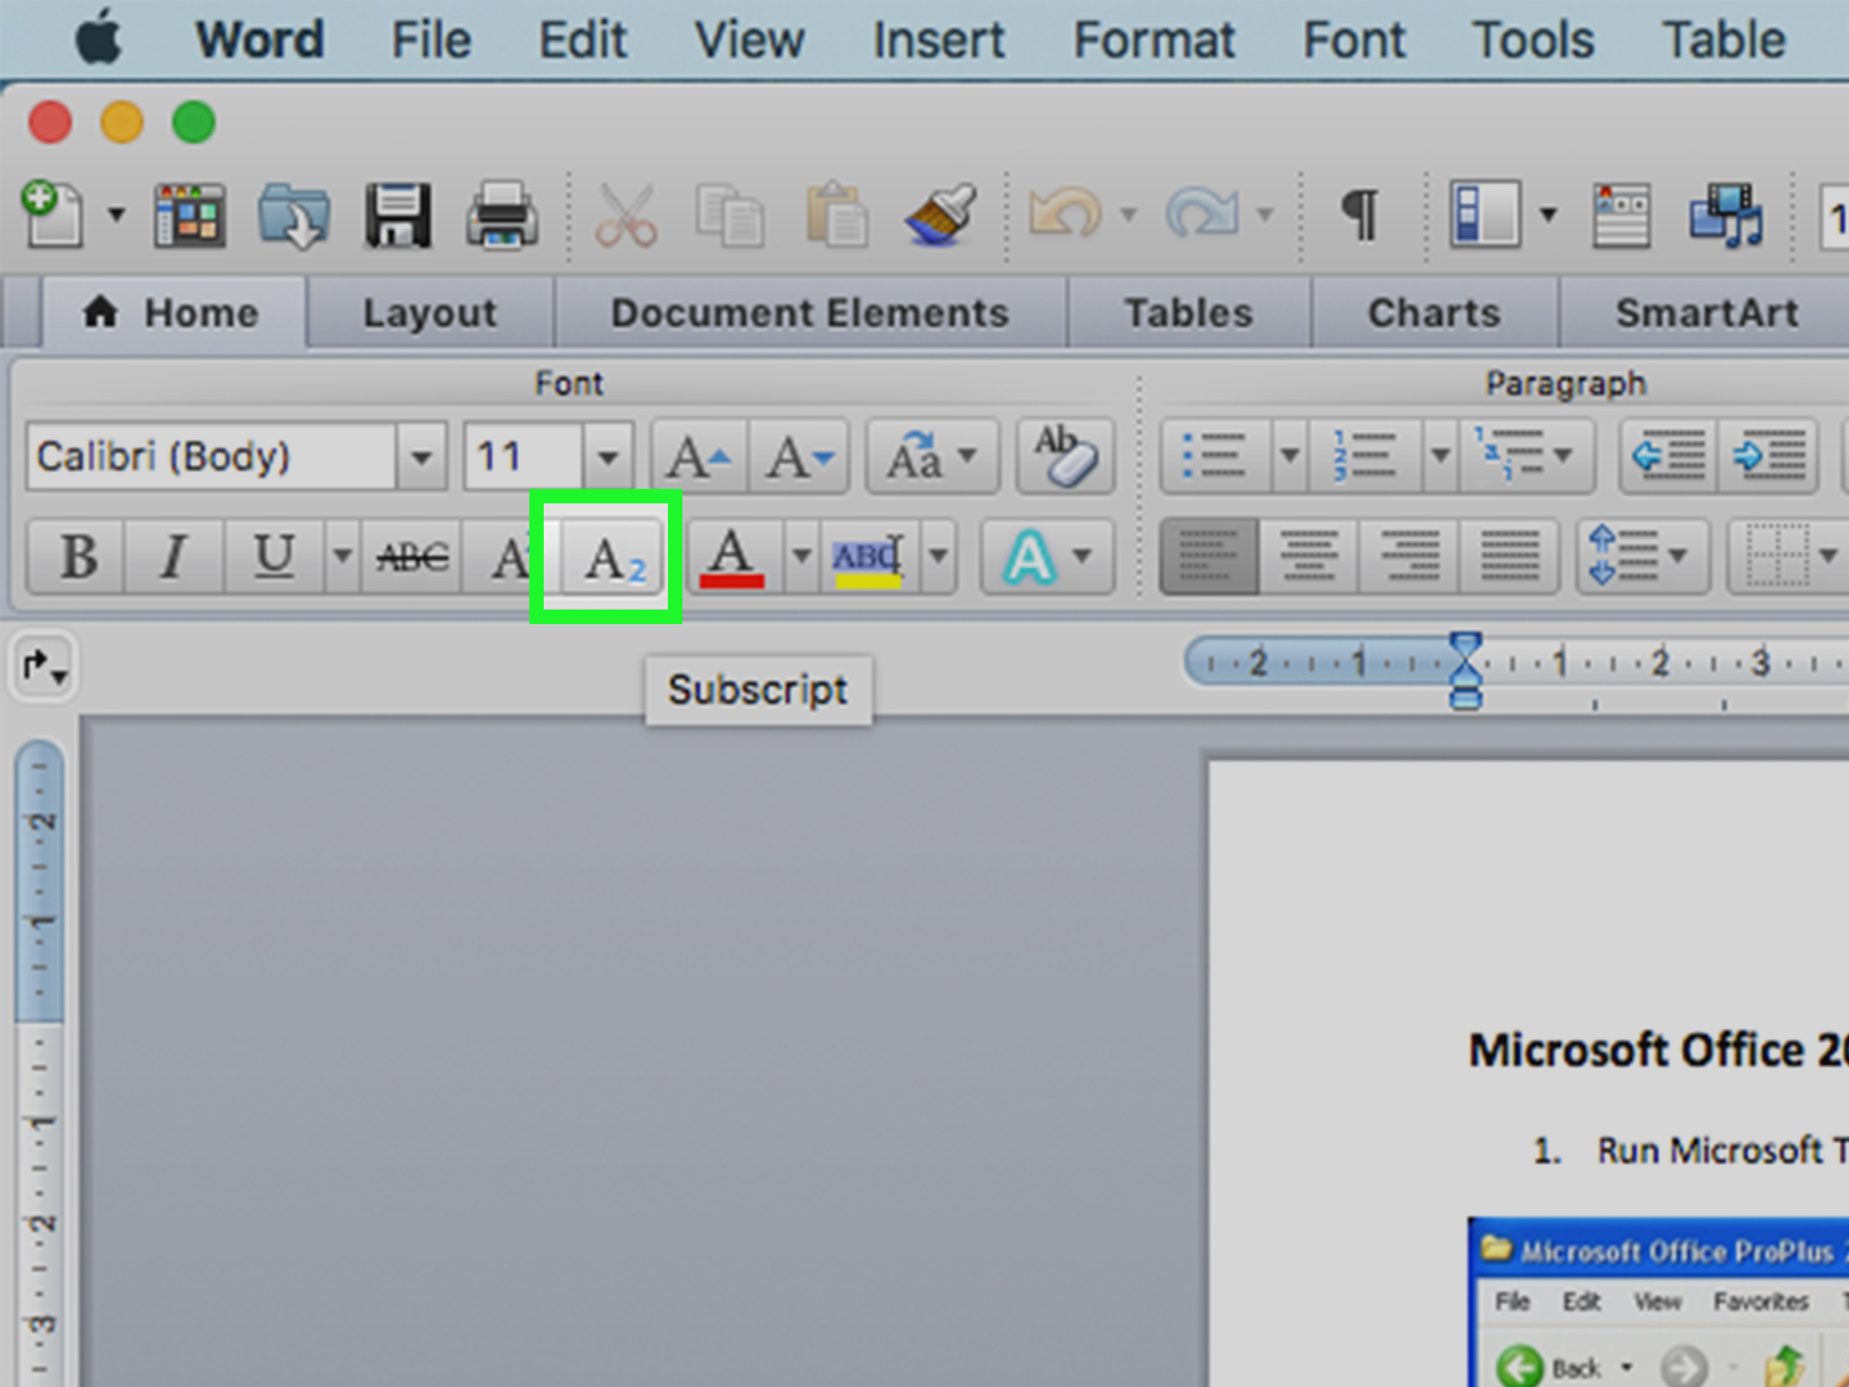Toggle bold formatting

pos(77,556)
